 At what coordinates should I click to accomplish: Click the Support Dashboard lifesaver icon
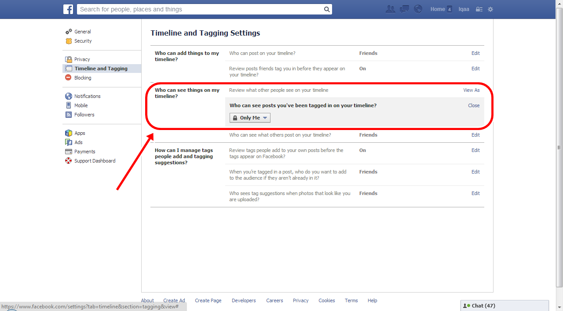pyautogui.click(x=69, y=161)
